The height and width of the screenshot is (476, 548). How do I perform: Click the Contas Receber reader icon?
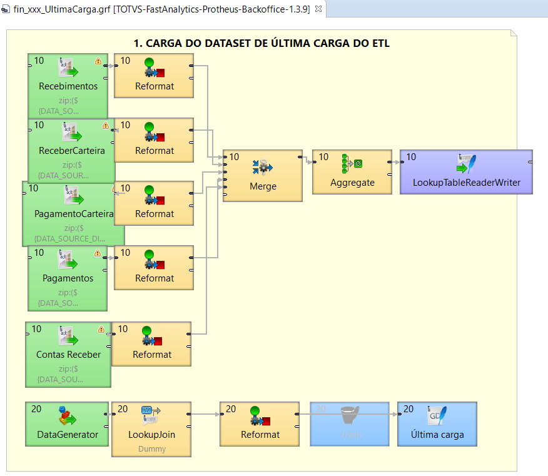68,337
